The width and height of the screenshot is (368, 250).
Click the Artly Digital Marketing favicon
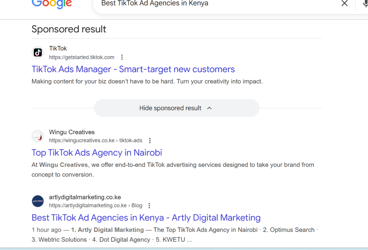click(x=38, y=201)
